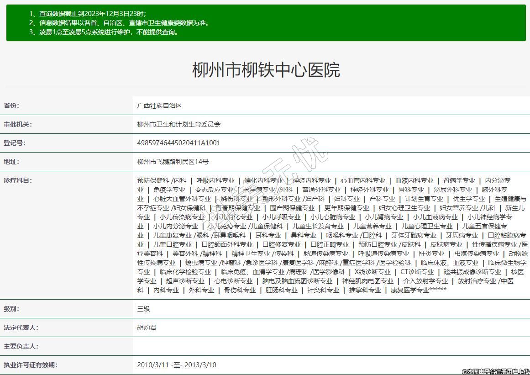Select license validity dates 2010/3/11 -至- 2013/3/10
This screenshot has height=375, width=530.
pos(177,365)
